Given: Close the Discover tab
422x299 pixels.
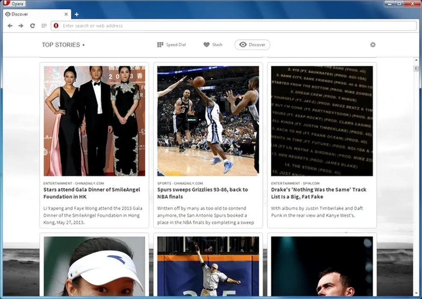Looking at the screenshot, I should click(x=66, y=14).
